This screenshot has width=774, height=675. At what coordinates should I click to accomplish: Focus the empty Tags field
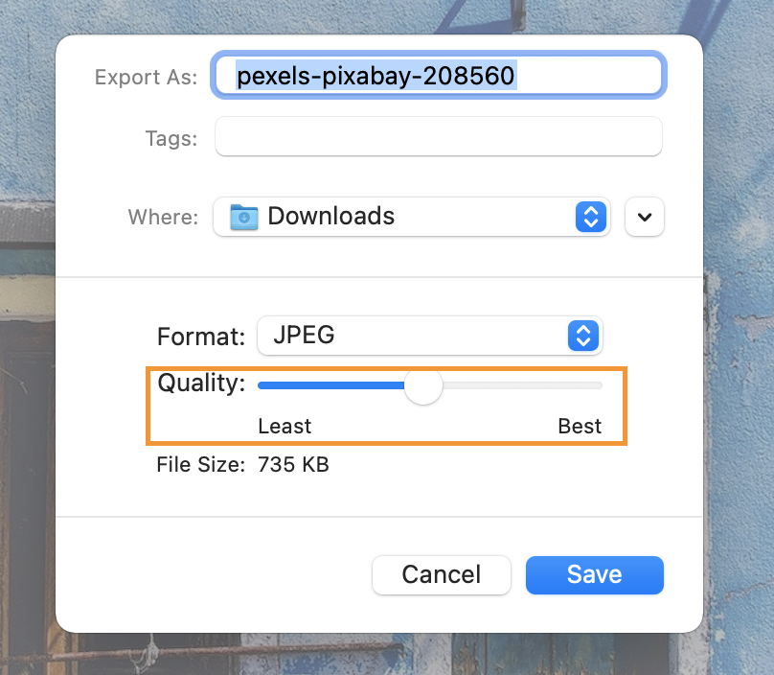tap(438, 137)
